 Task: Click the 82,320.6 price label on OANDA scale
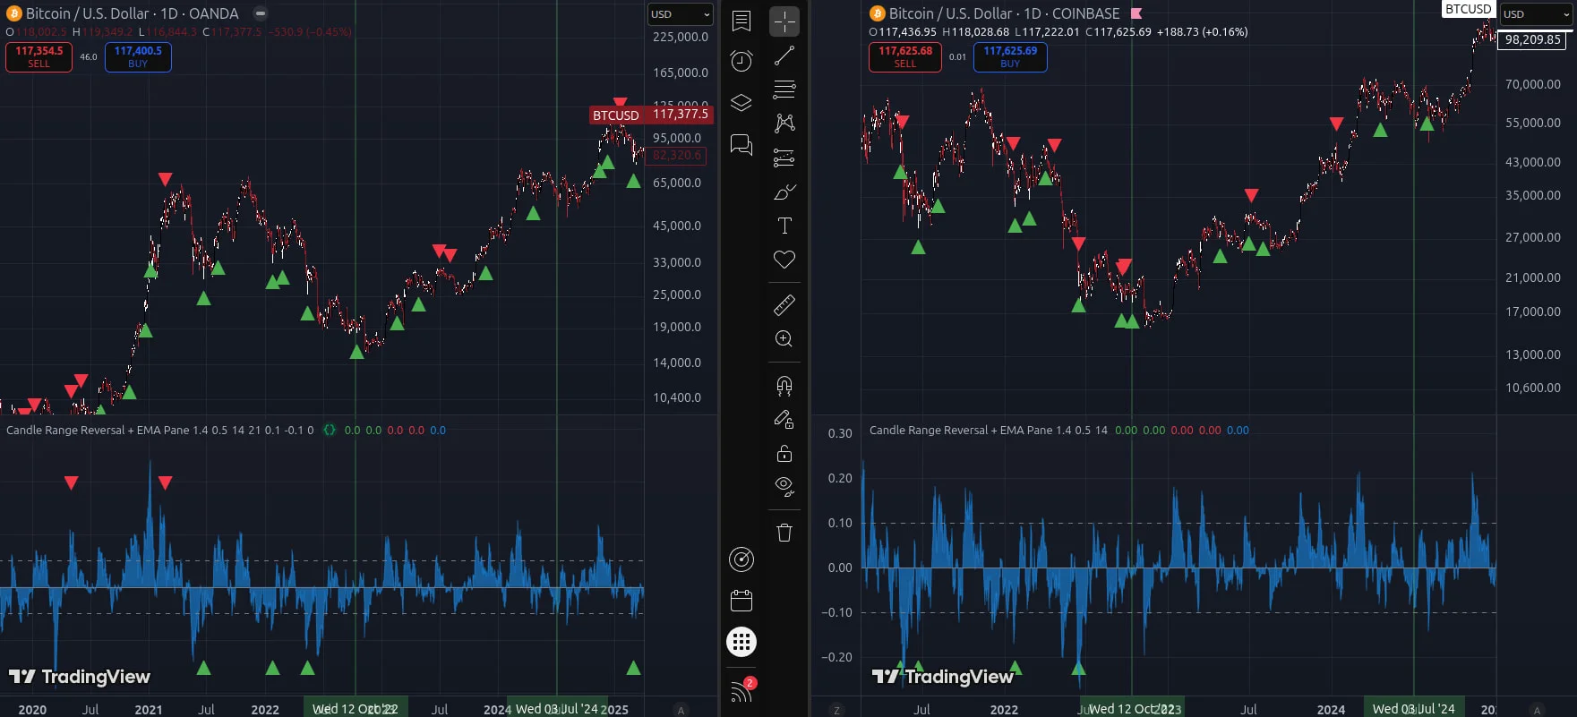click(677, 156)
